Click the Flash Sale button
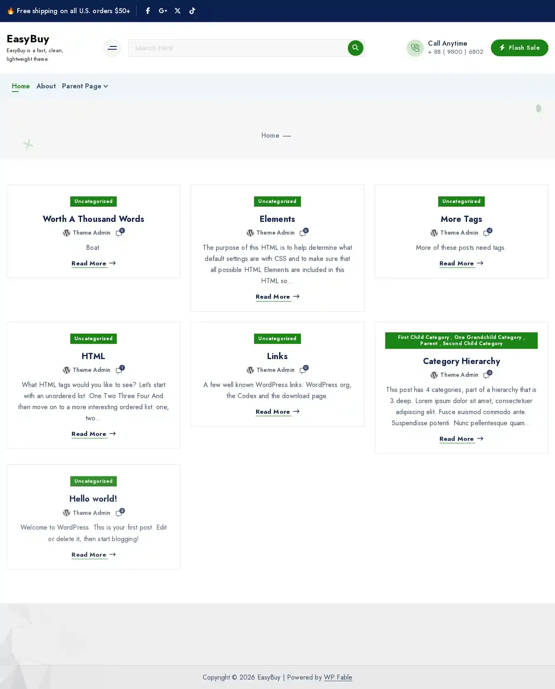 click(519, 48)
